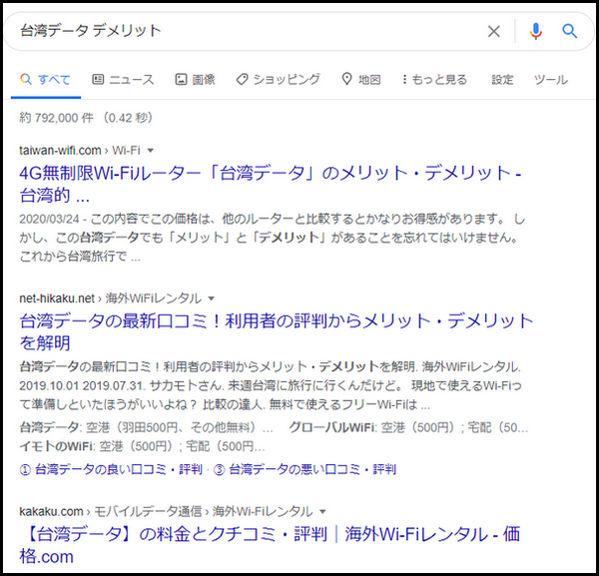Screen dimensions: 599x576
Task: Open the 設定 settings menu
Action: click(502, 80)
